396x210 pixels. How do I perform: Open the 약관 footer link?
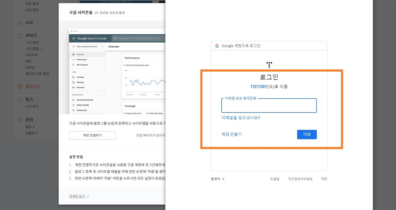pyautogui.click(x=324, y=179)
